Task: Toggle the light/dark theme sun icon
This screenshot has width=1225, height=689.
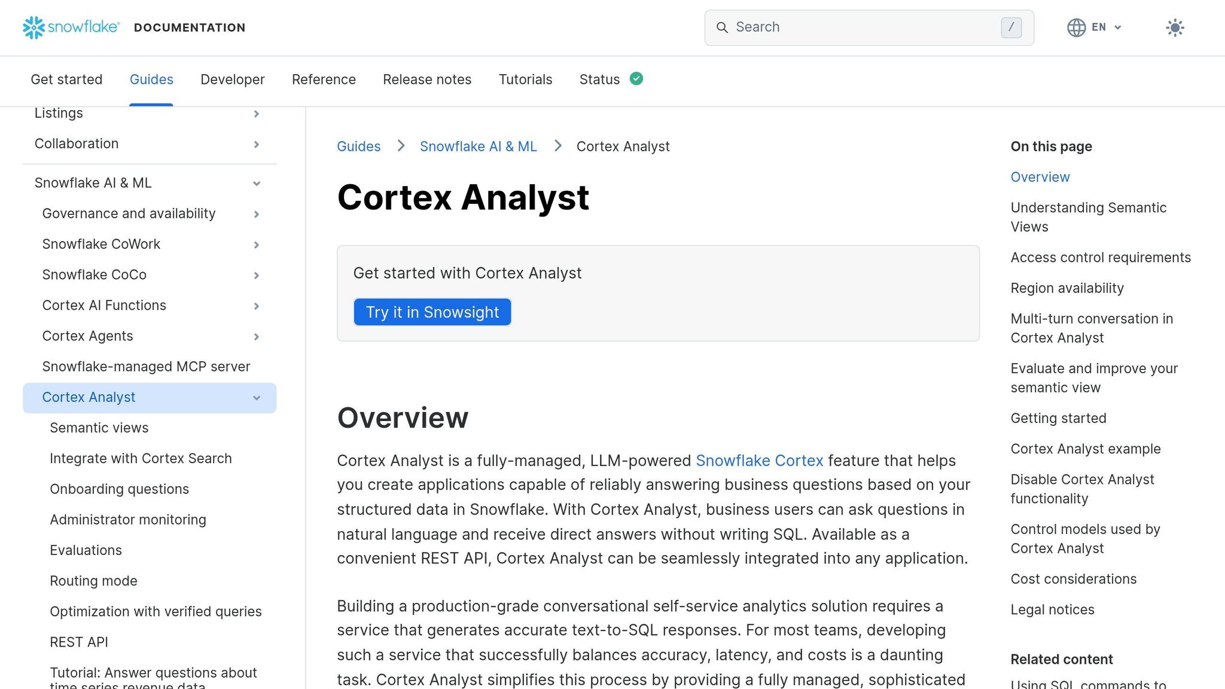Action: (1175, 28)
